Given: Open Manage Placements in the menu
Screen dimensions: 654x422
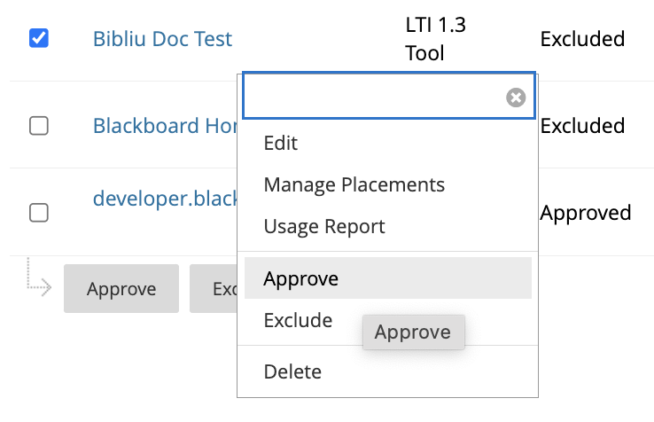Looking at the screenshot, I should coord(354,184).
